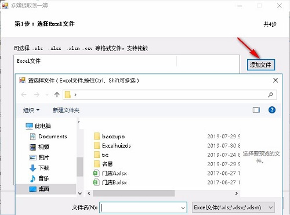
Task: Open recent locations dropdown arrow
Action: pyautogui.click(x=47, y=95)
